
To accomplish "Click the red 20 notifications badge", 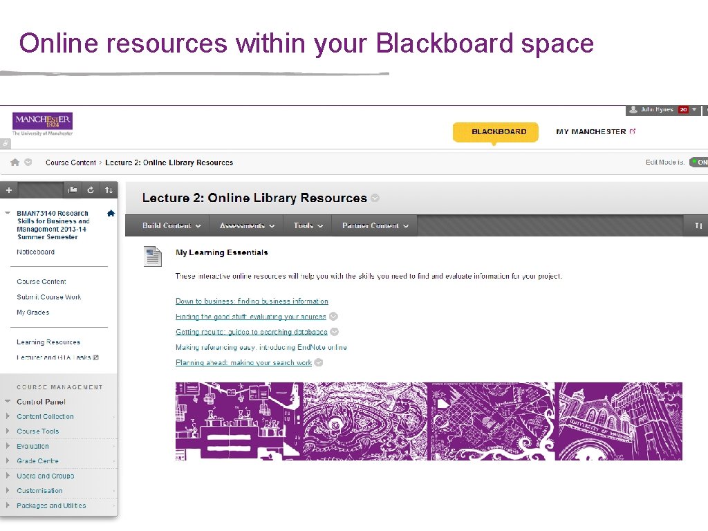I will [x=683, y=109].
